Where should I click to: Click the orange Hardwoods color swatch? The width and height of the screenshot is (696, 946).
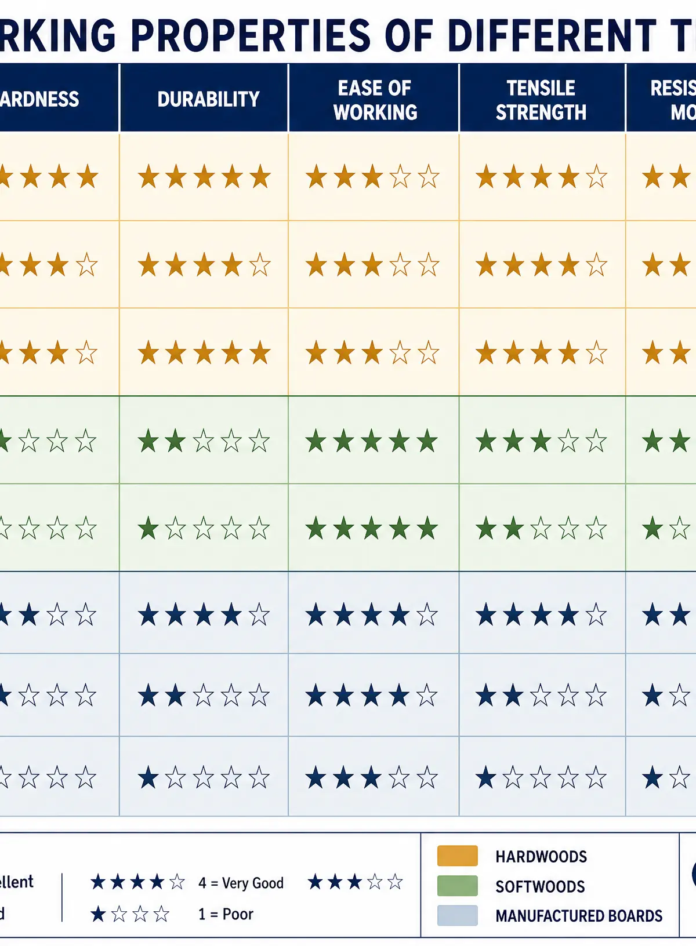(458, 856)
